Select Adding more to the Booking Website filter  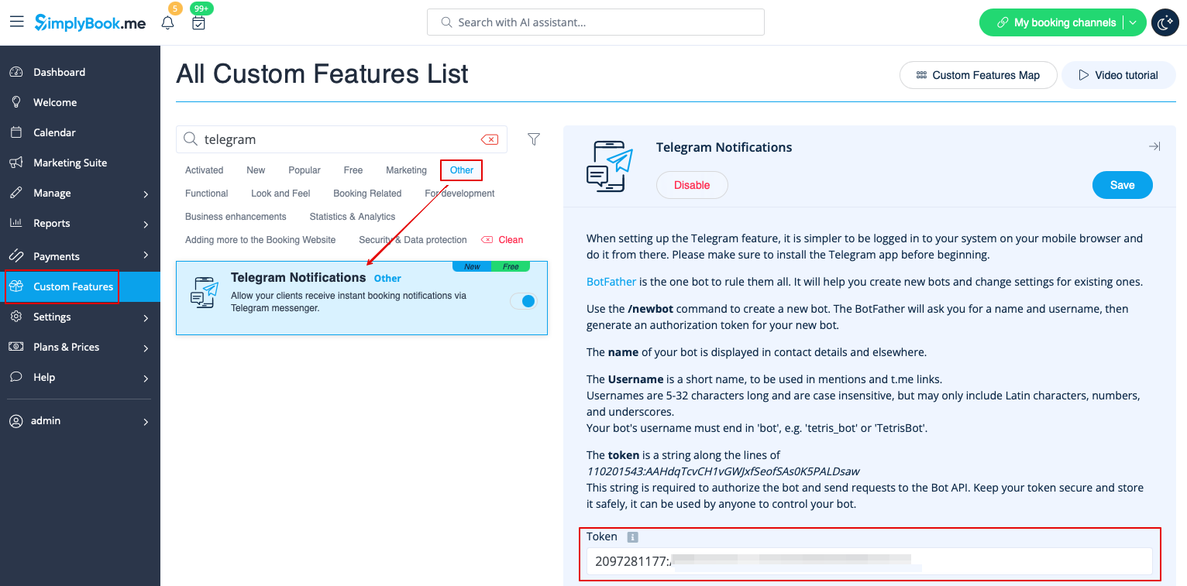(260, 240)
